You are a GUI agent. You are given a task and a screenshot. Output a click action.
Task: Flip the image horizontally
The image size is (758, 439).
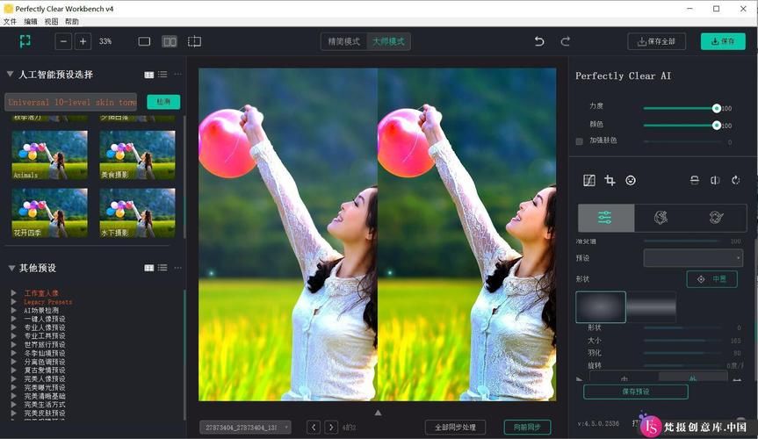tap(715, 180)
